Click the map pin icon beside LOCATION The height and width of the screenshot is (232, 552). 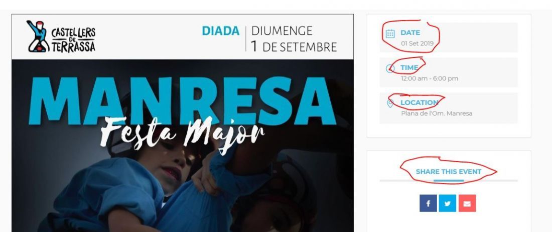[390, 103]
